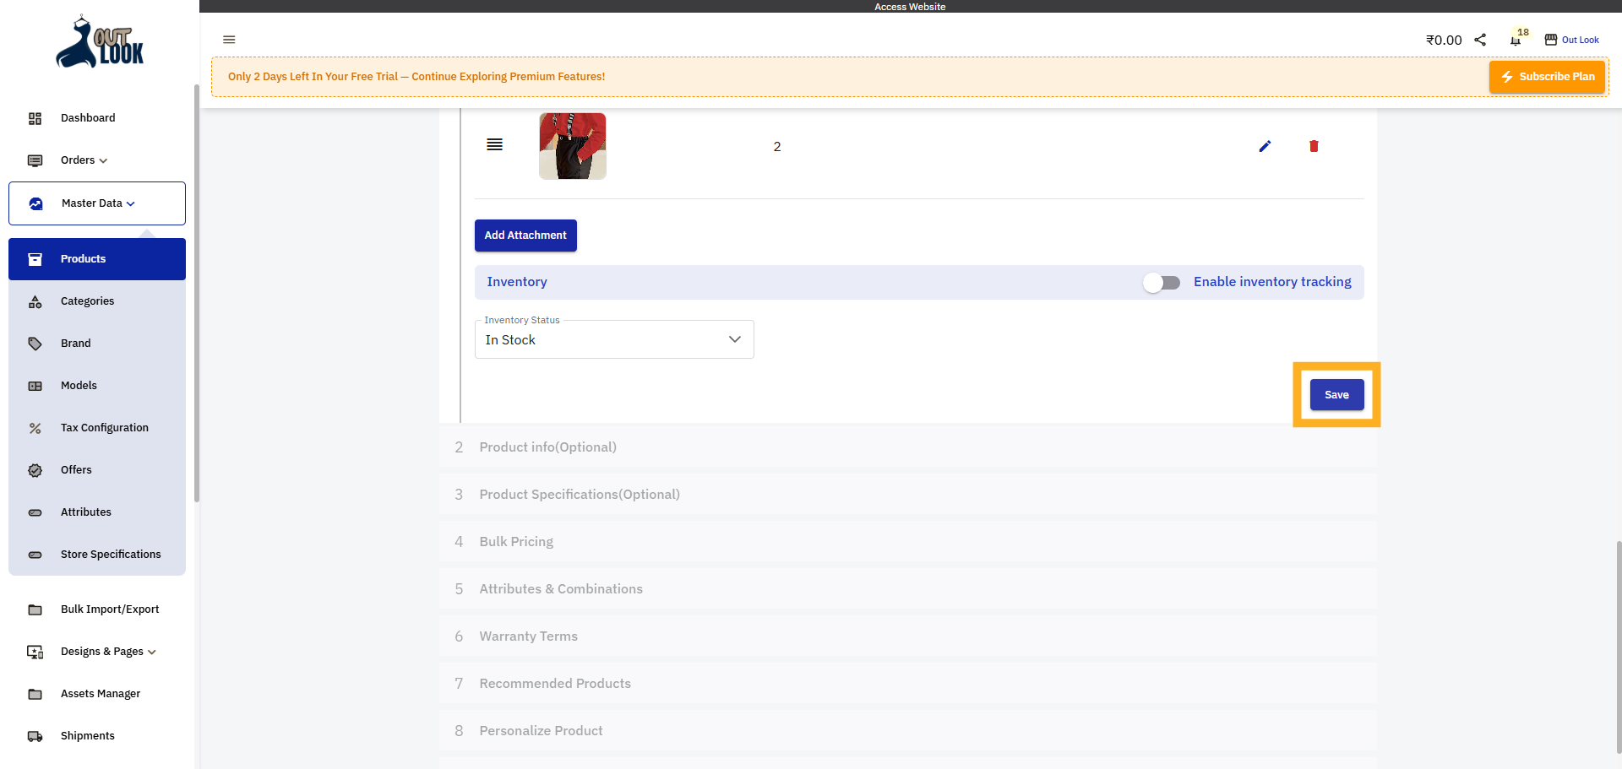
Task: Open the Attributes page
Action: tap(86, 512)
